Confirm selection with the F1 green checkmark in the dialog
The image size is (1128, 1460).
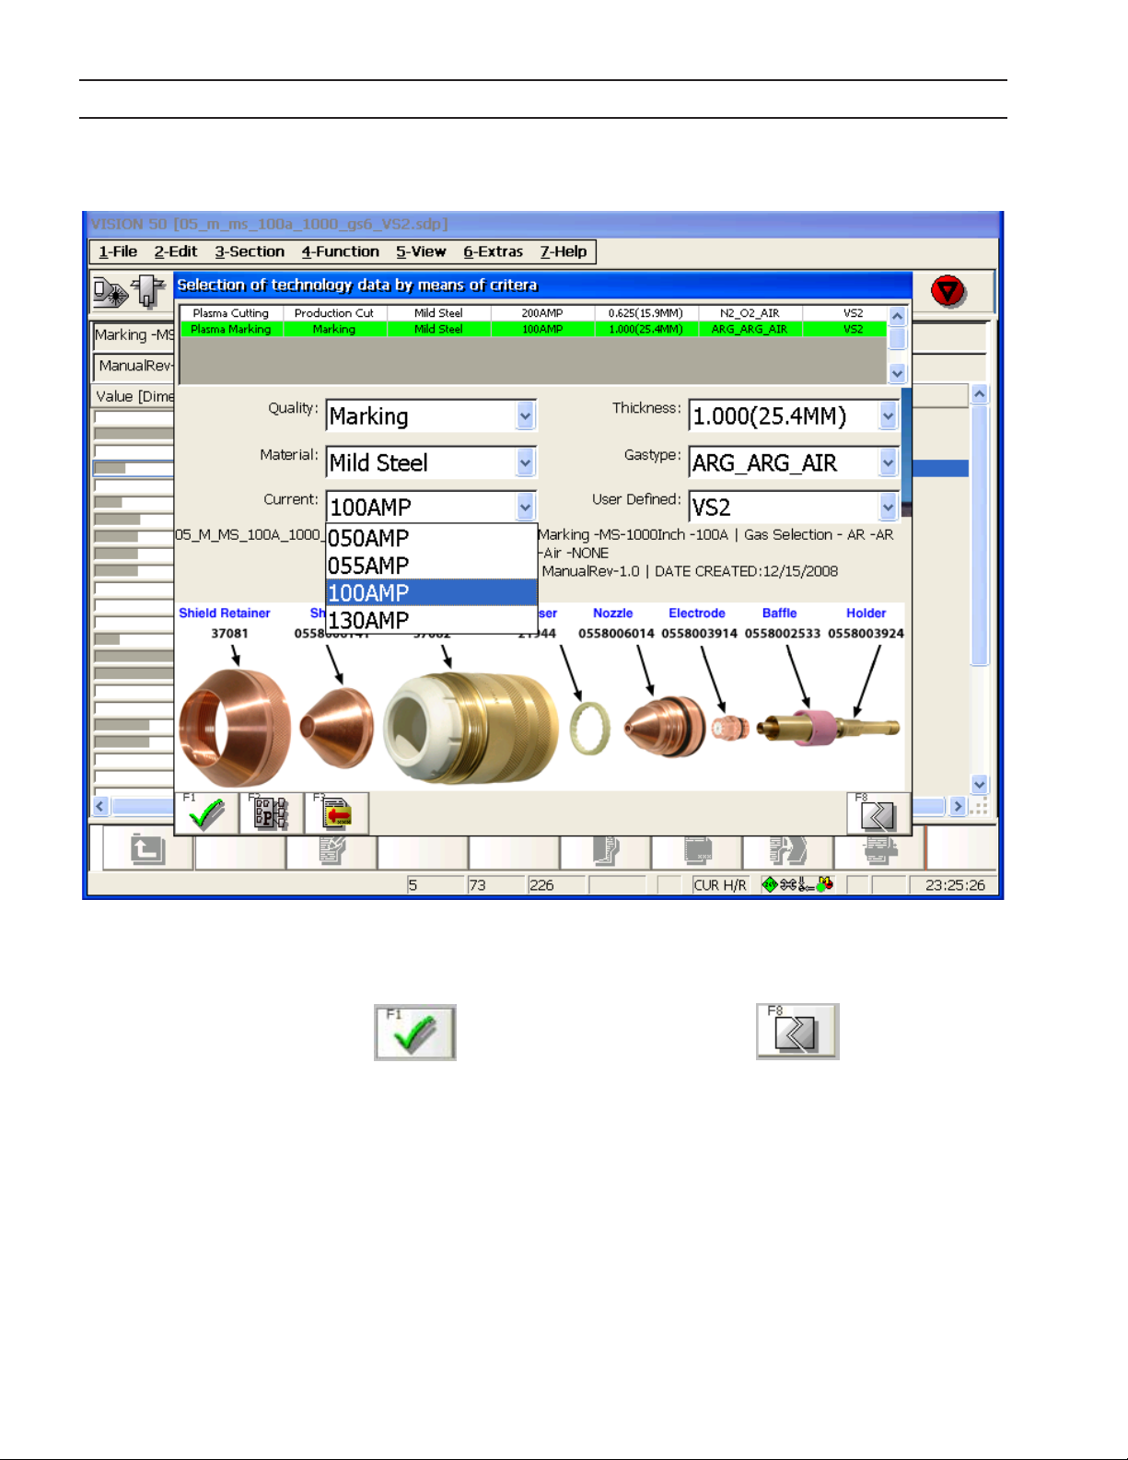pos(206,813)
